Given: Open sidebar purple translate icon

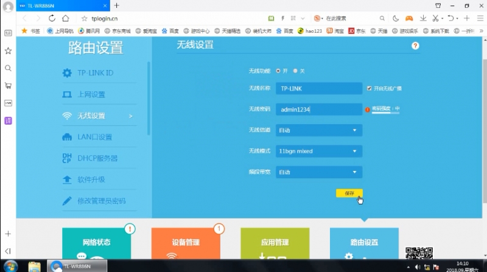Looking at the screenshot, I should click(x=8, y=120).
